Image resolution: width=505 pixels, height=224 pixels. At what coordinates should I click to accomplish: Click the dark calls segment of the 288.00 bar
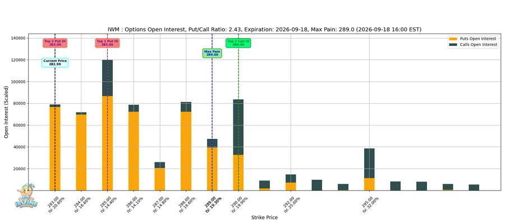click(186, 107)
